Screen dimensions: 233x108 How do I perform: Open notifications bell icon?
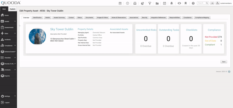pos(172,3)
